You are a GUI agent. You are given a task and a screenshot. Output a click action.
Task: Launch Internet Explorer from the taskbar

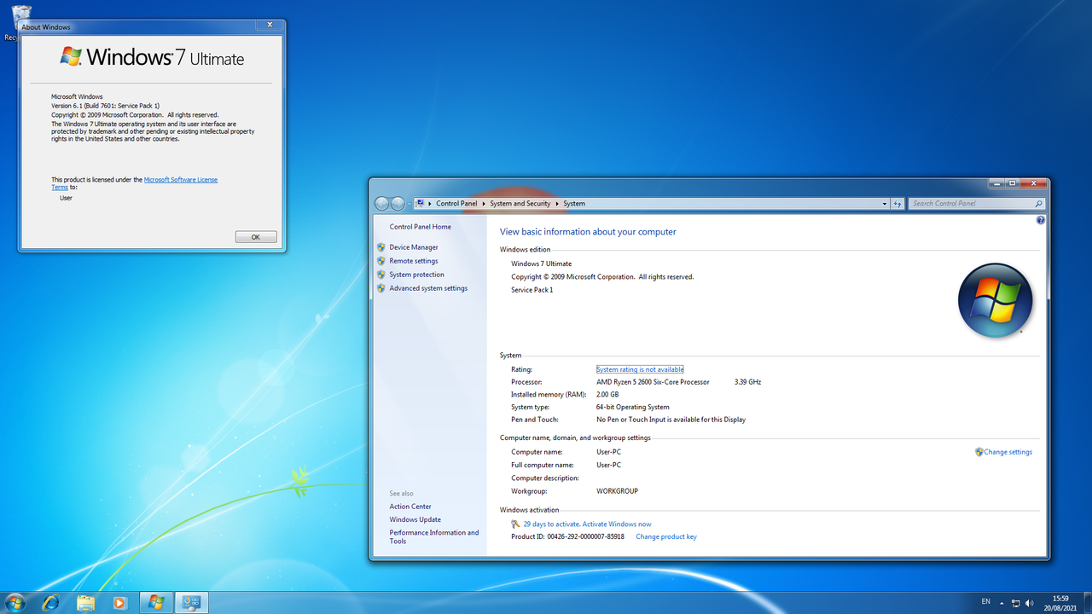50,602
